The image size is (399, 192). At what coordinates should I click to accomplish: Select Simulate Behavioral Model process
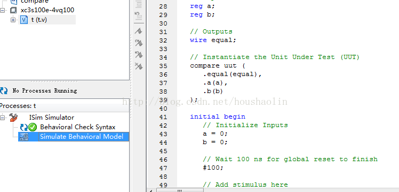pos(82,137)
